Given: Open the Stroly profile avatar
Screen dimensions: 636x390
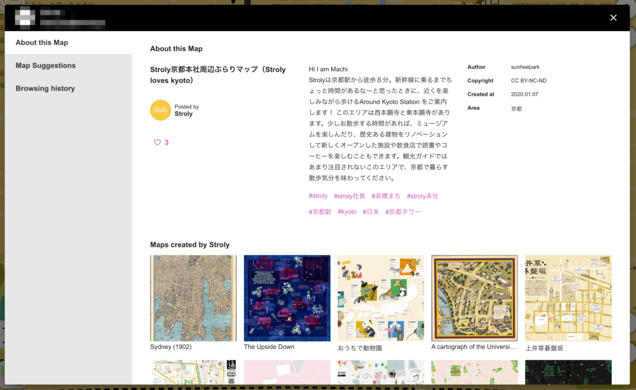Looking at the screenshot, I should (x=161, y=111).
